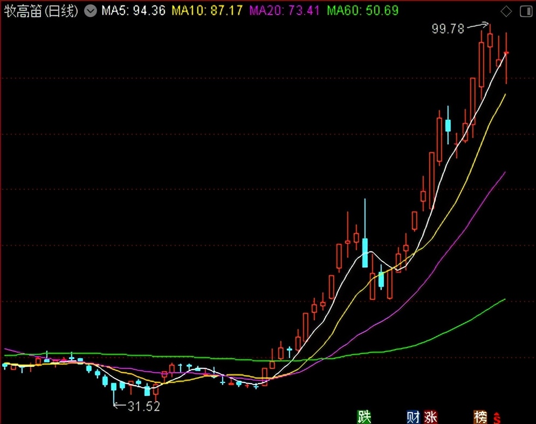536x424 pixels.
Task: Click the red dollar sign marker icon
Action: tap(497, 418)
